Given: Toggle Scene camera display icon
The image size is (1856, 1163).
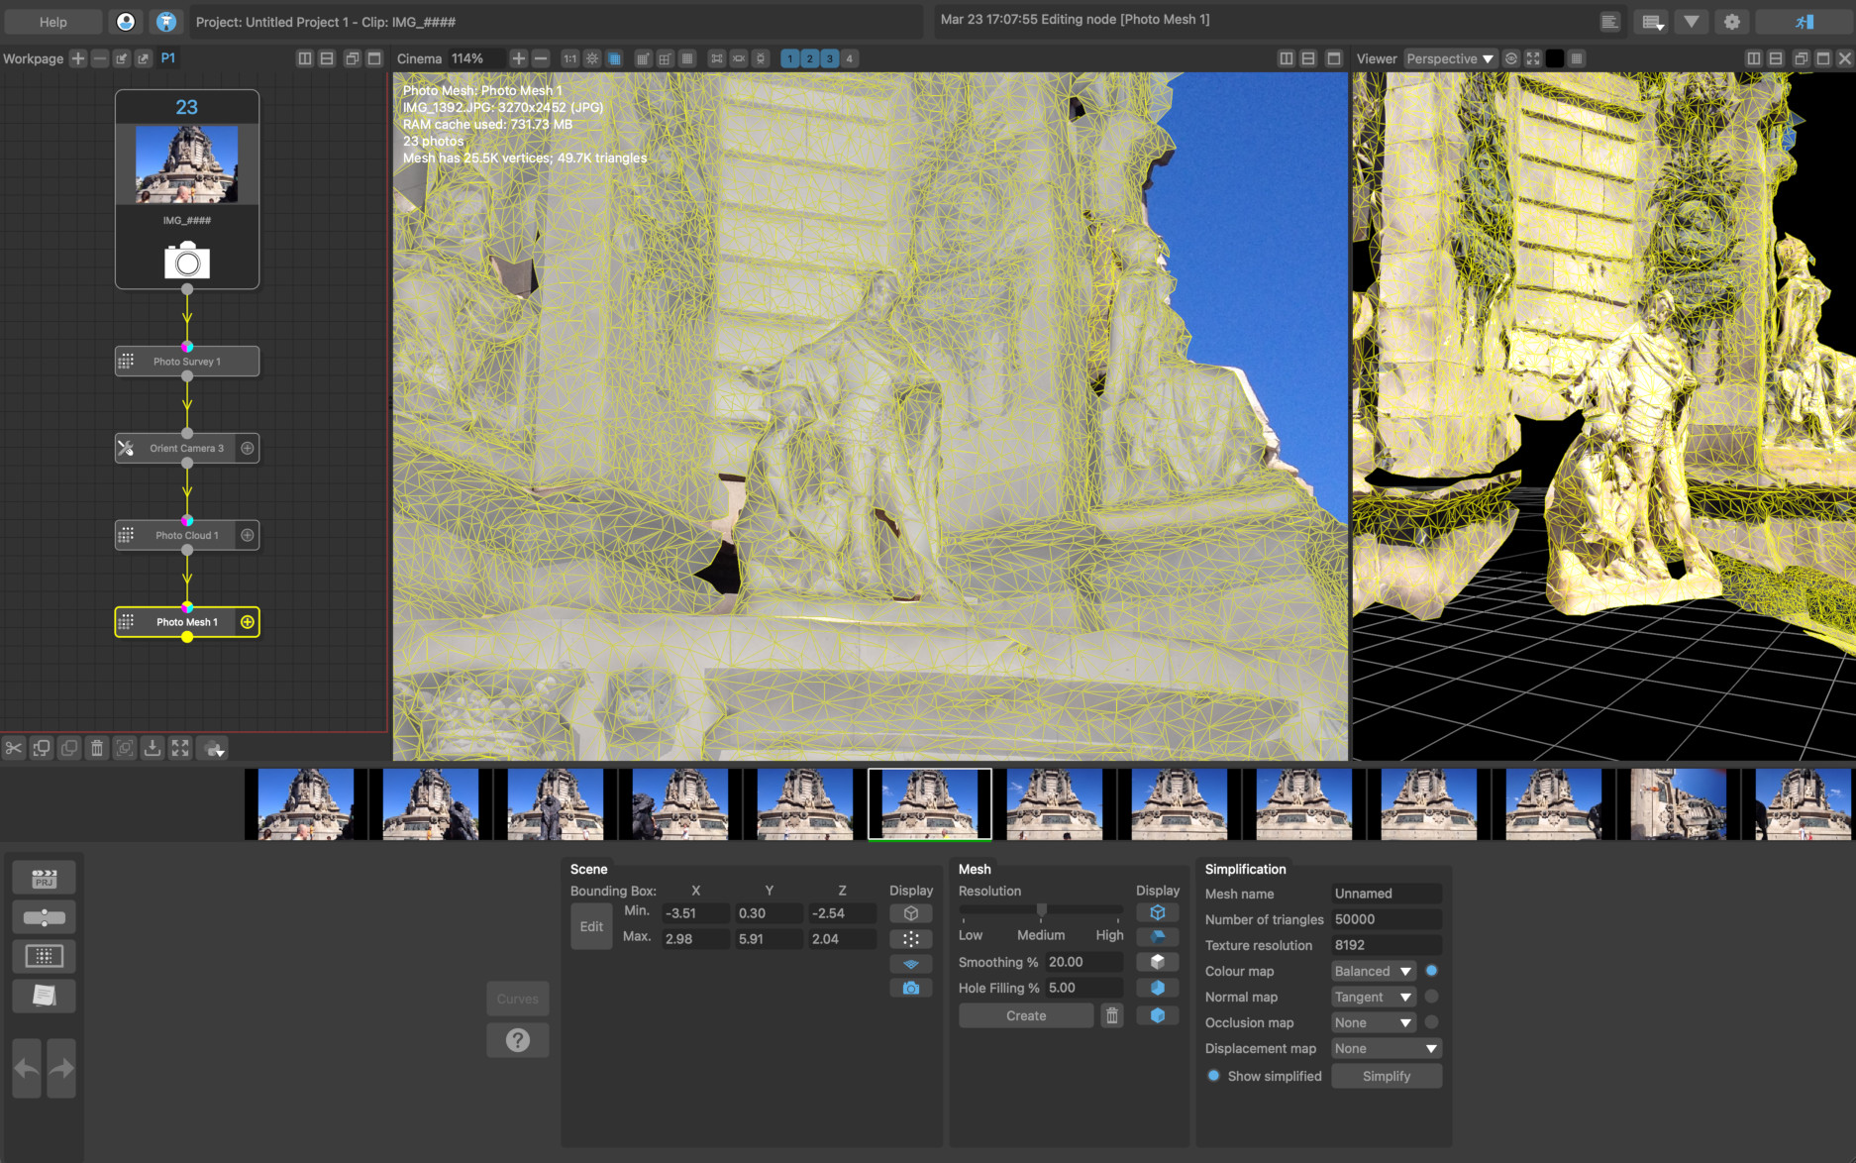Looking at the screenshot, I should 911,988.
